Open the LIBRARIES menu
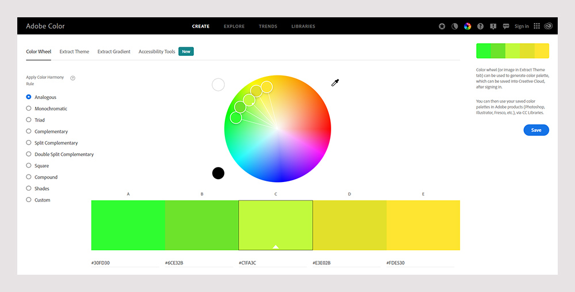 tap(303, 26)
